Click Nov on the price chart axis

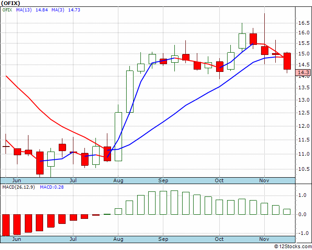[264, 180]
